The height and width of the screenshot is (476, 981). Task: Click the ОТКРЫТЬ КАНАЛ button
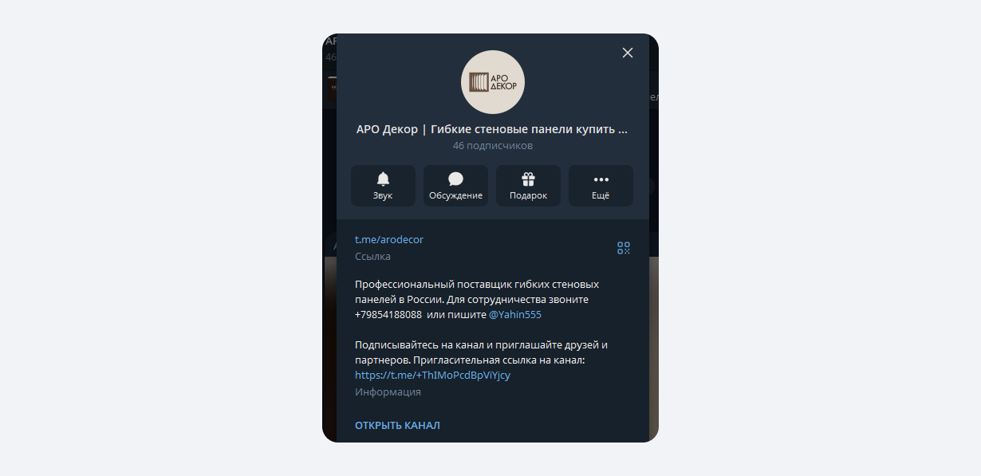coord(397,425)
